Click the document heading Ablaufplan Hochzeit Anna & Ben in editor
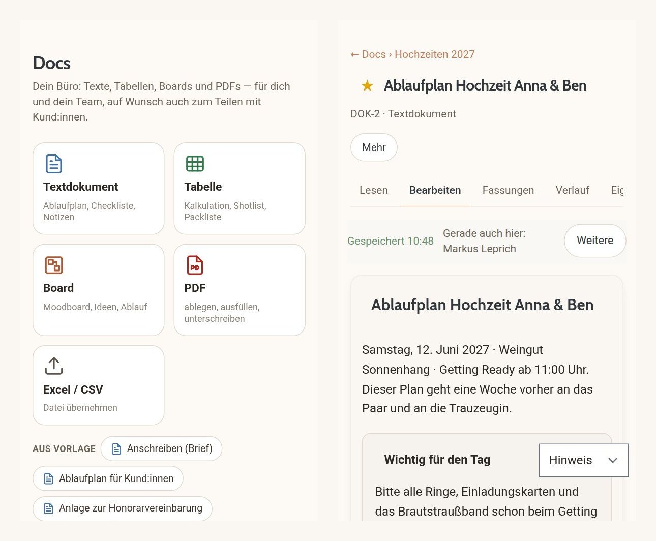Viewport: 656px width, 541px height. coord(482,305)
